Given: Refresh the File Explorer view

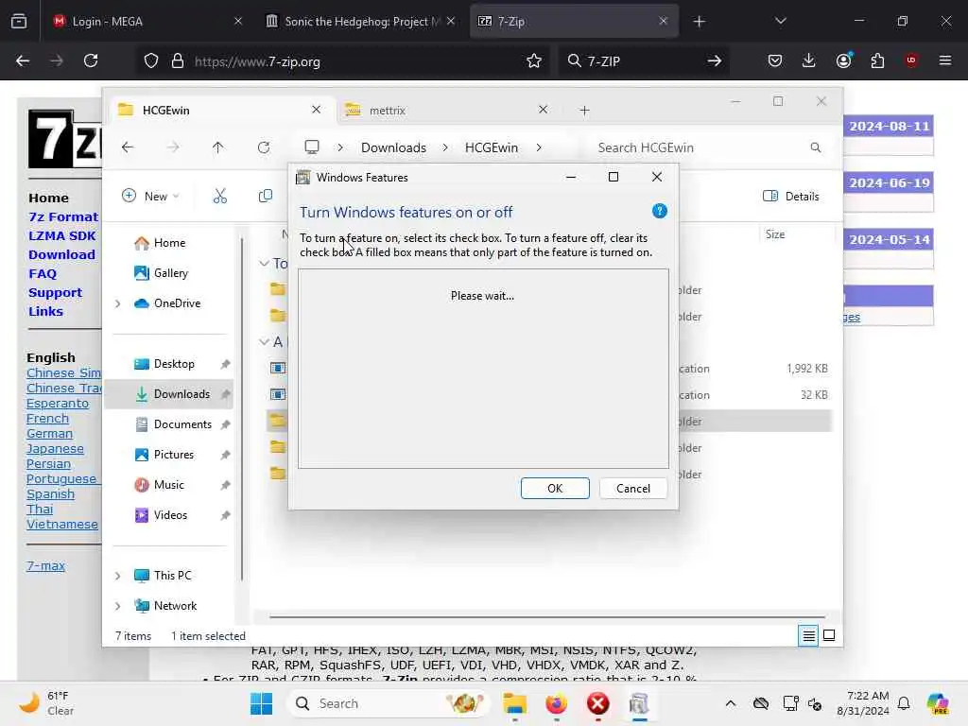Looking at the screenshot, I should (x=264, y=147).
